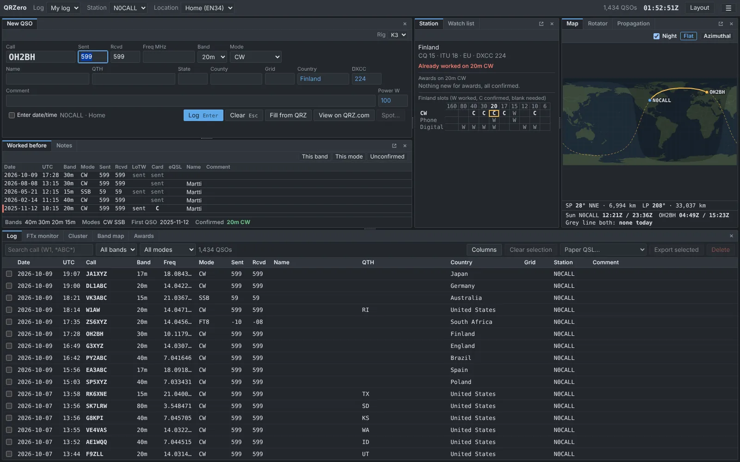Pop out the Map panel
This screenshot has height=462, width=740.
(721, 24)
